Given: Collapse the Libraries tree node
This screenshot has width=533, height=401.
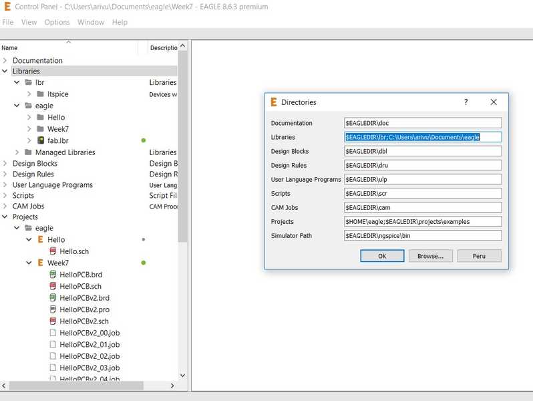Looking at the screenshot, I should tap(5, 71).
